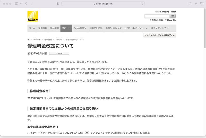This screenshot has height=138, width=206.
Task: Click the 修理料金改定について page heading
Action: [50, 46]
